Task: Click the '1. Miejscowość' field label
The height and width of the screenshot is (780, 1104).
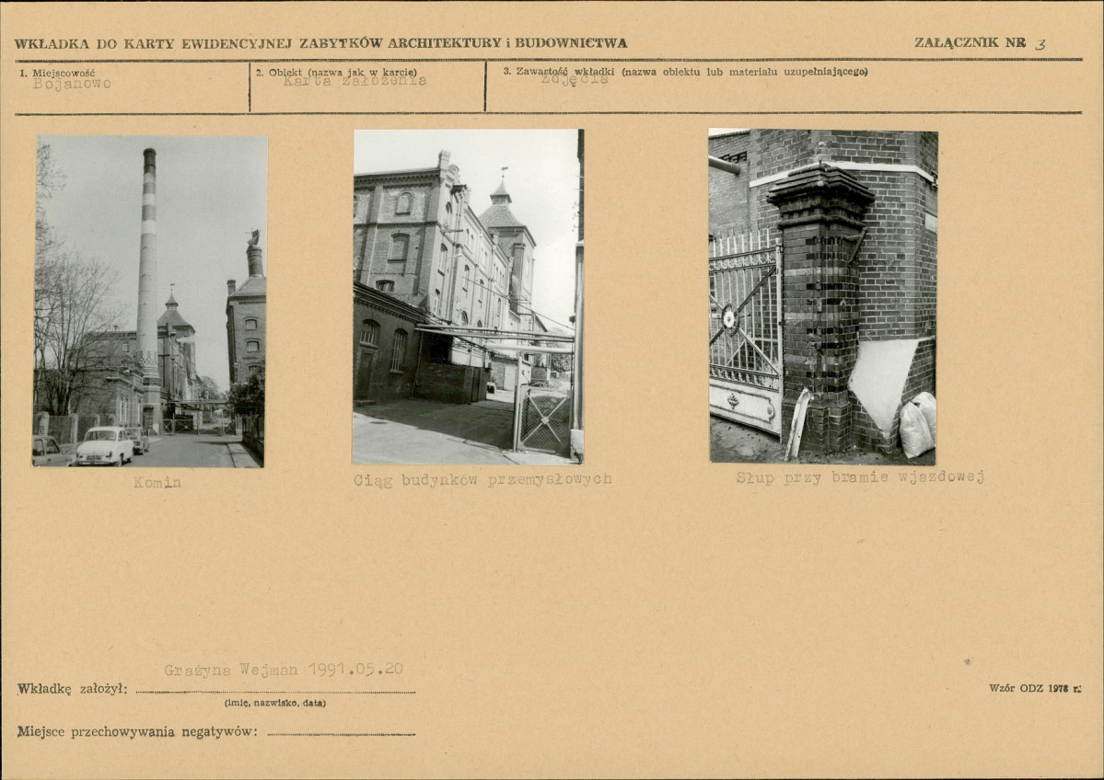Action: point(57,73)
